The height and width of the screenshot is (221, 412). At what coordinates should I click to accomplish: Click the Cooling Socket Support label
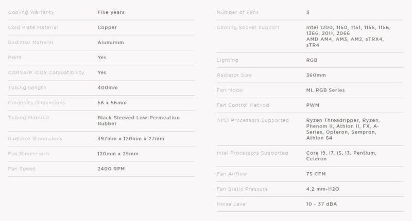click(248, 27)
